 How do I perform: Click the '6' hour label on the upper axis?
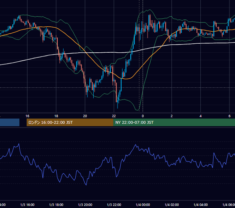(229, 116)
